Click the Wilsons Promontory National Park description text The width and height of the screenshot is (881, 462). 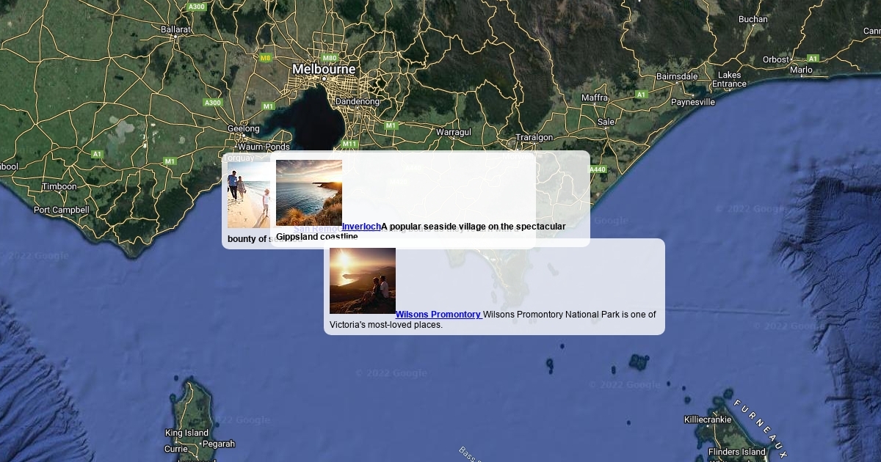click(x=493, y=320)
